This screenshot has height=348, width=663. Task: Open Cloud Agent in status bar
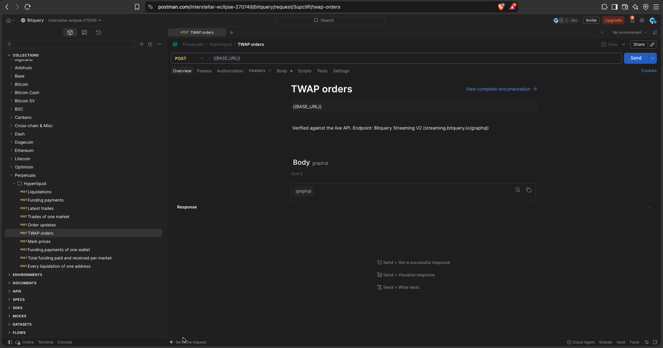(x=581, y=342)
